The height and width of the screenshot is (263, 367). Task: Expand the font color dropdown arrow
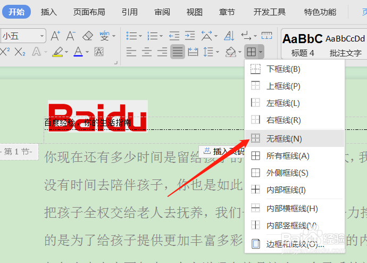(87, 52)
